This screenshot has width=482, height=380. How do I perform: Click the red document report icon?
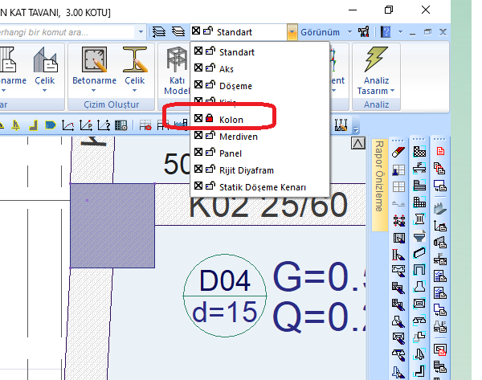tap(440, 151)
